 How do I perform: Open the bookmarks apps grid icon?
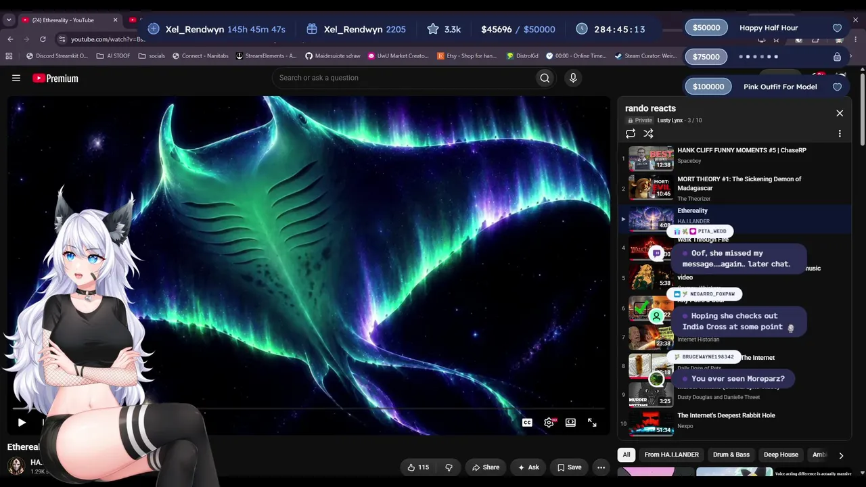10,56
